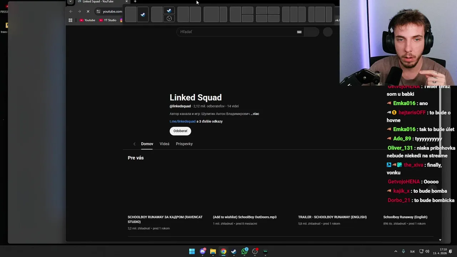This screenshot has height=257, width=457.
Task: Open File Explorer from the taskbar
Action: pyautogui.click(x=213, y=251)
